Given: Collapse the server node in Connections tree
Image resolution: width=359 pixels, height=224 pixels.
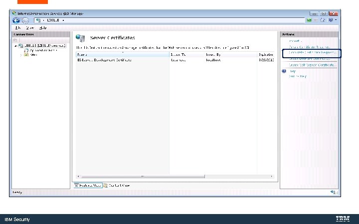Looking at the screenshot, I should click(15, 46).
